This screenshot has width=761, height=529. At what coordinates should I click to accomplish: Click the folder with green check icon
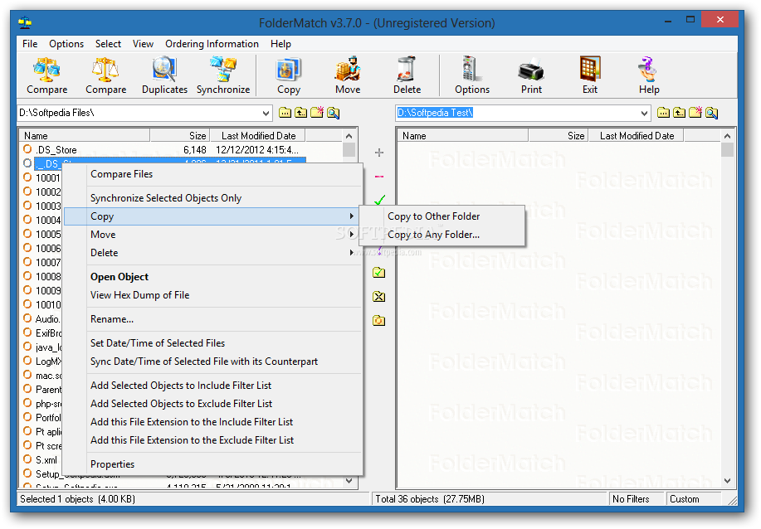pos(379,273)
